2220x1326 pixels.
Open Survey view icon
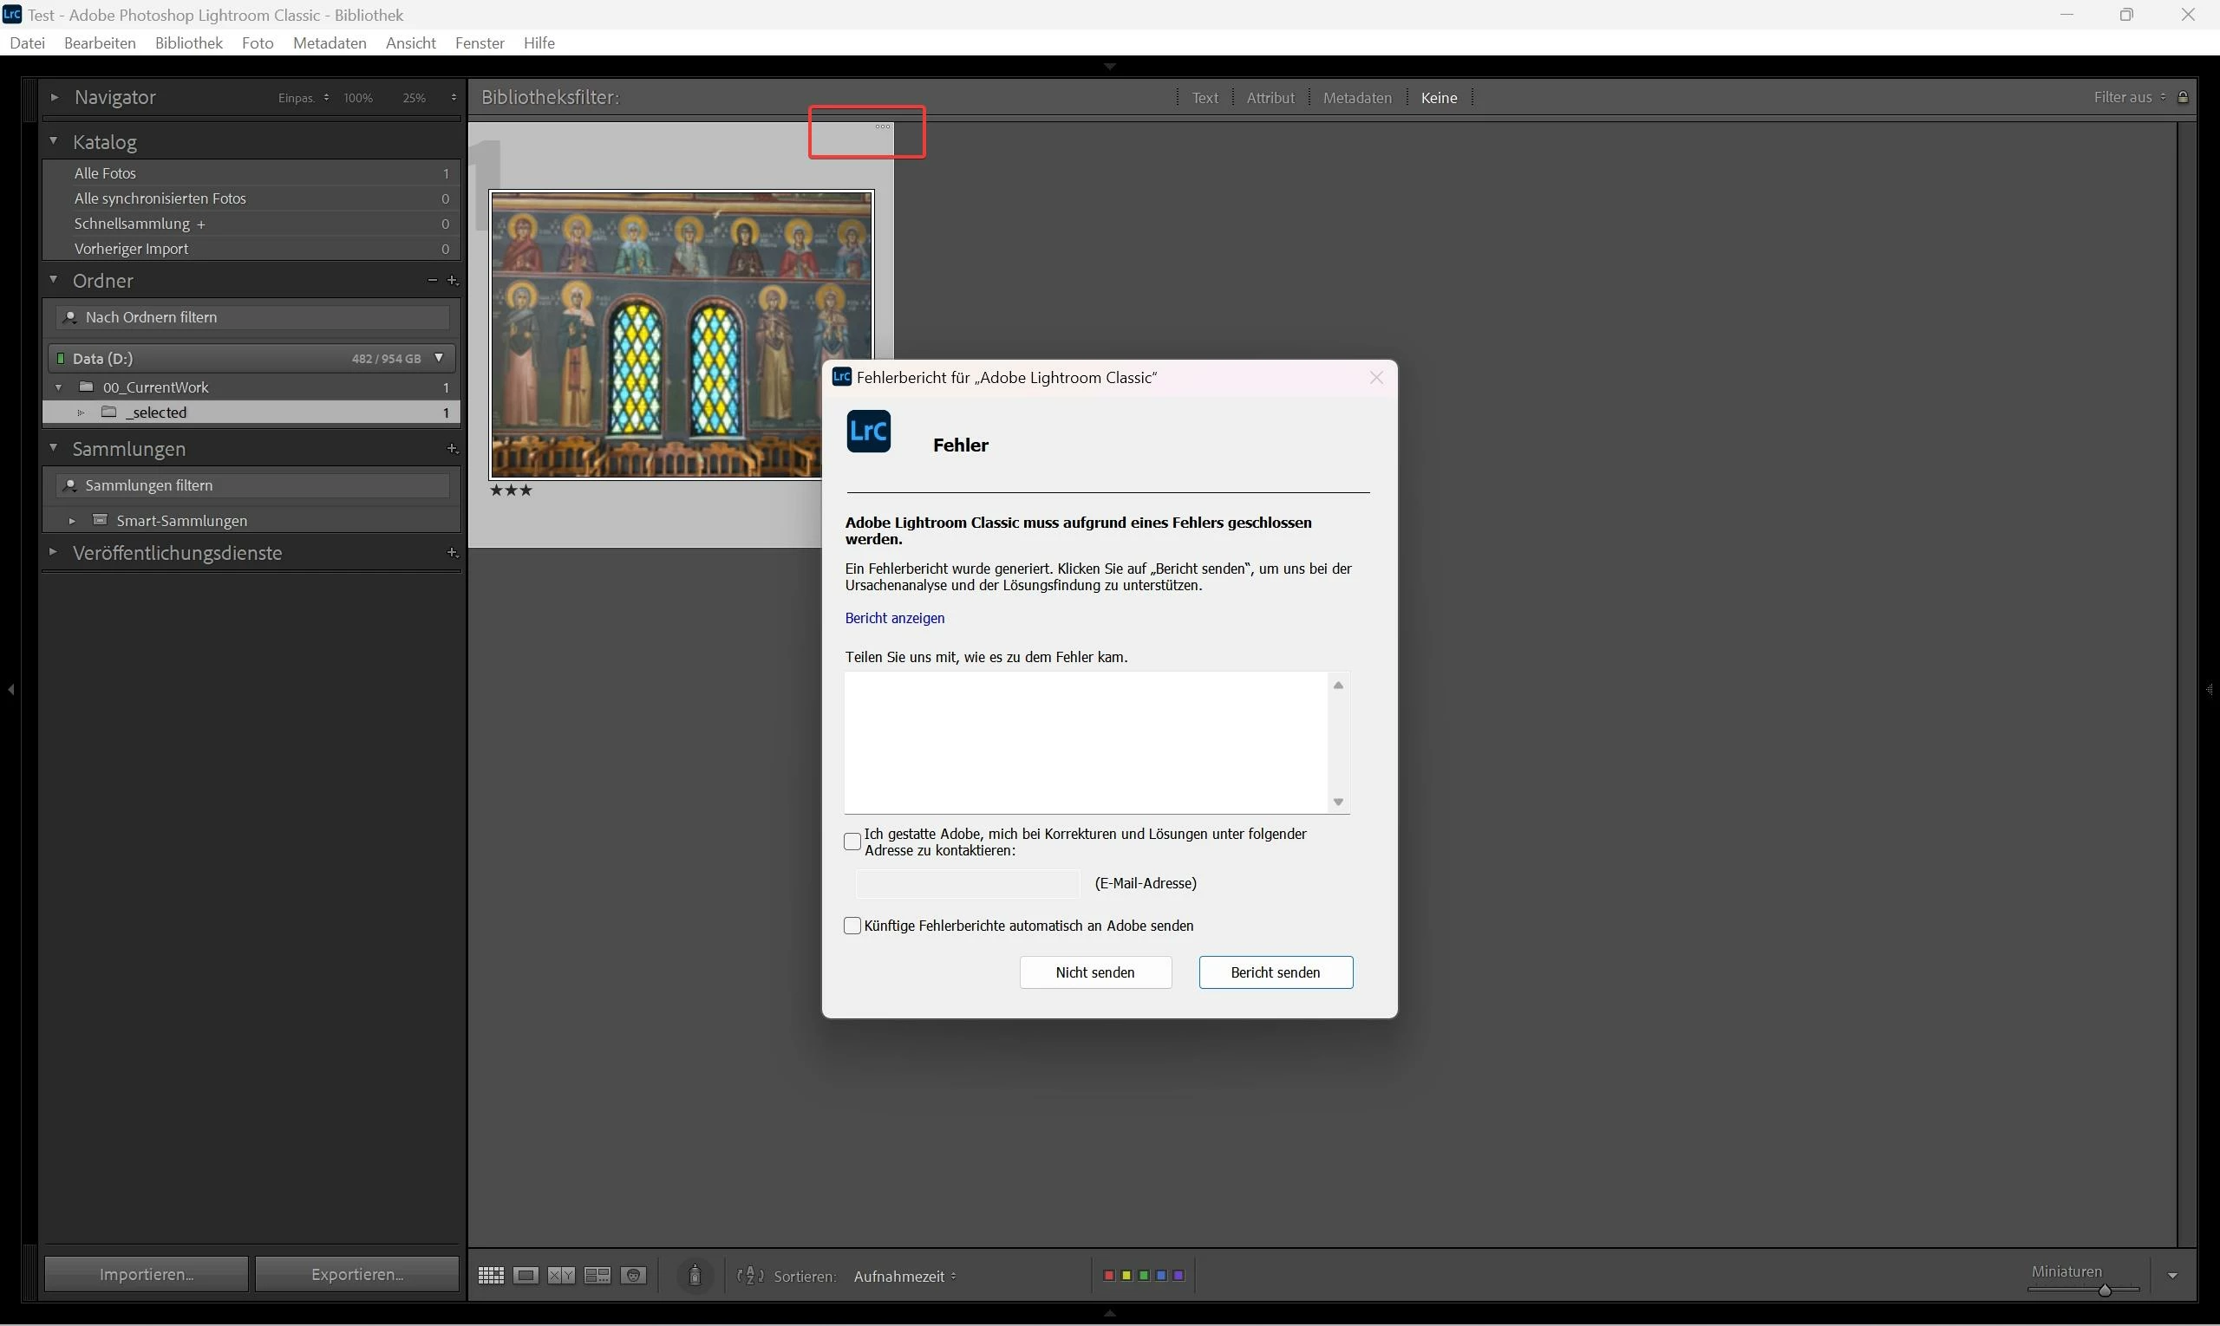click(597, 1275)
